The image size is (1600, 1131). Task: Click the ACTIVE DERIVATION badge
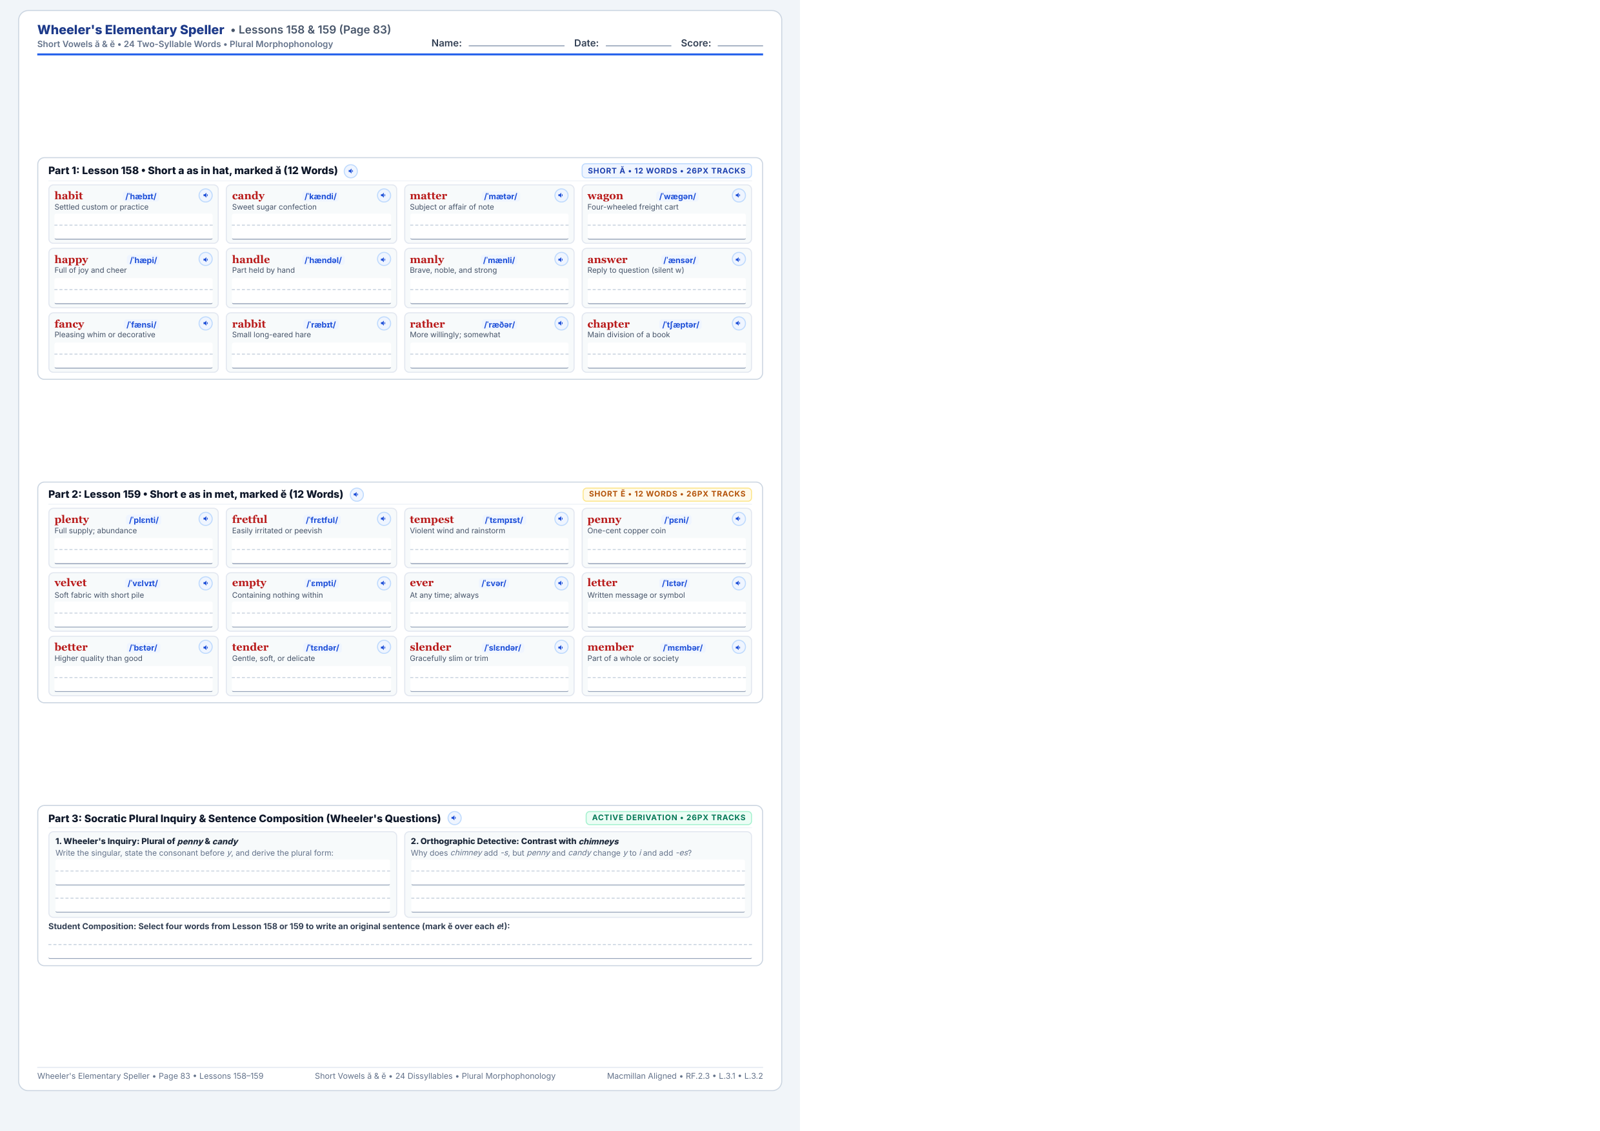pos(669,818)
